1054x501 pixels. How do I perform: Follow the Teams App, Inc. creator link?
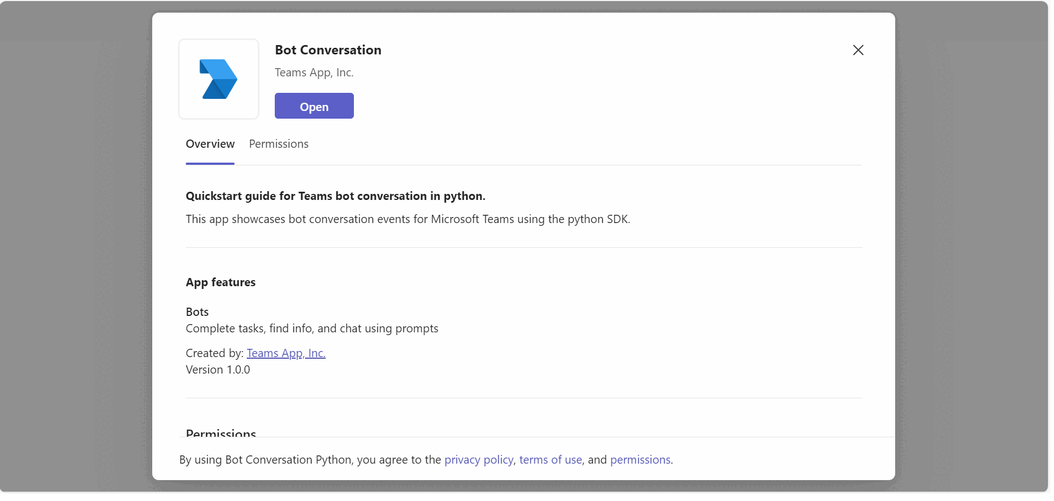[x=286, y=353]
